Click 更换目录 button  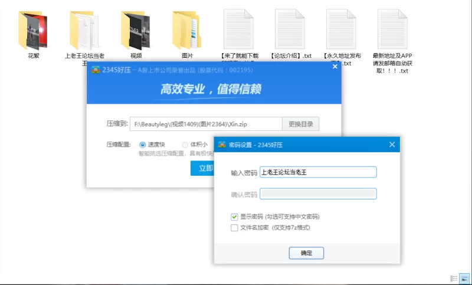[x=300, y=124]
